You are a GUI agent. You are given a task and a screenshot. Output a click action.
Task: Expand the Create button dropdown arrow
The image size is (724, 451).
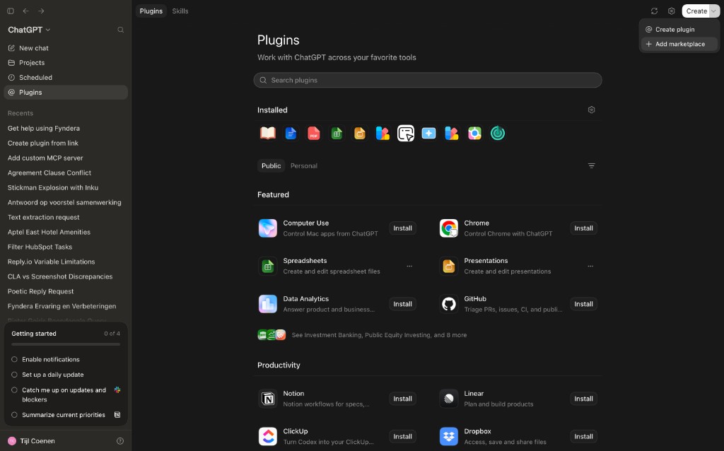pyautogui.click(x=713, y=11)
